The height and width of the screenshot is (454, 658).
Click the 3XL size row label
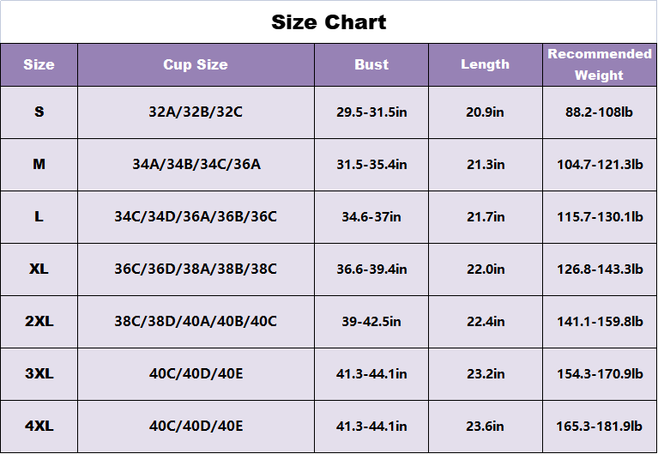pos(39,374)
